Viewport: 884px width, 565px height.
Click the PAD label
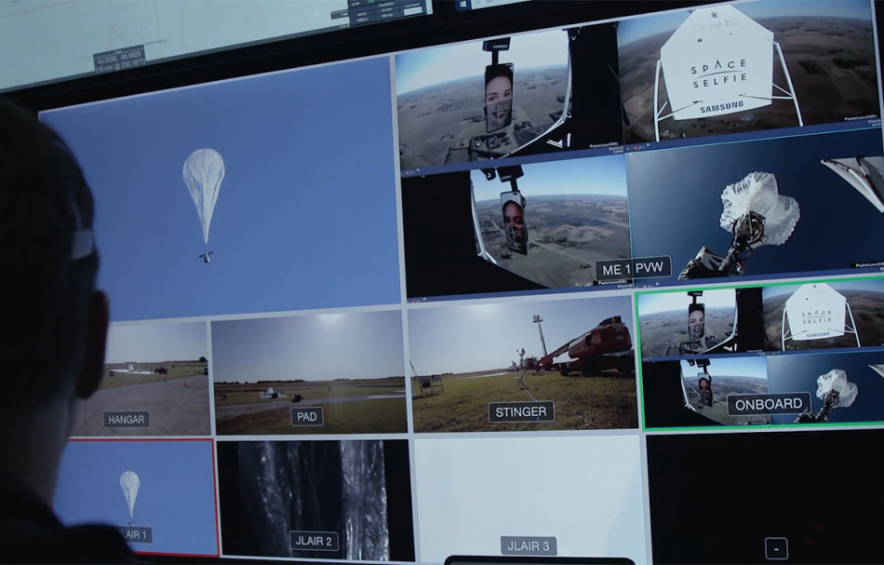pyautogui.click(x=306, y=416)
